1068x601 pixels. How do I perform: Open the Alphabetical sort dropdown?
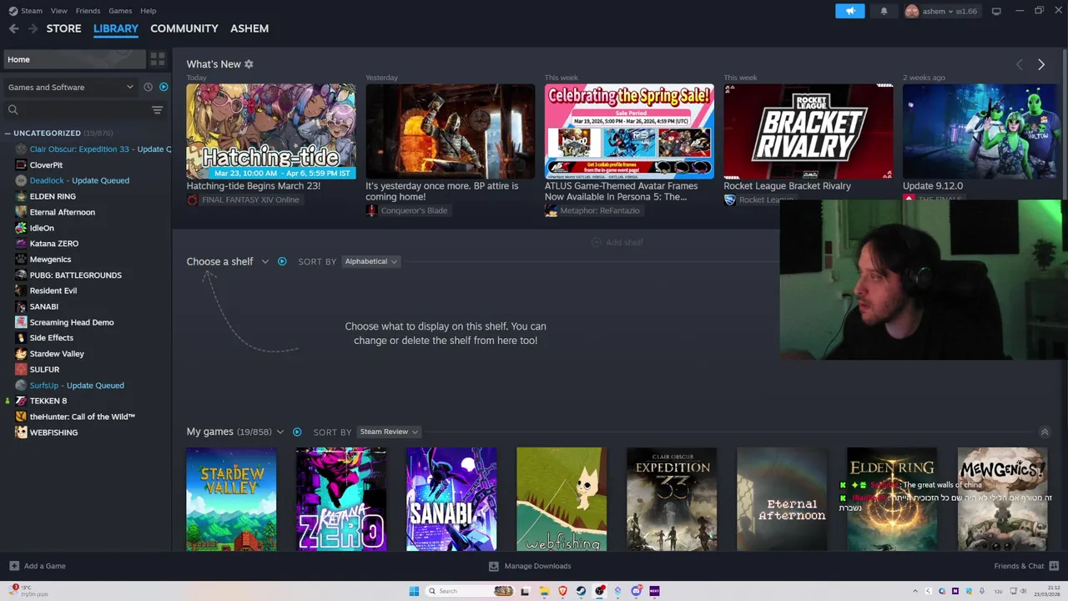[371, 261]
